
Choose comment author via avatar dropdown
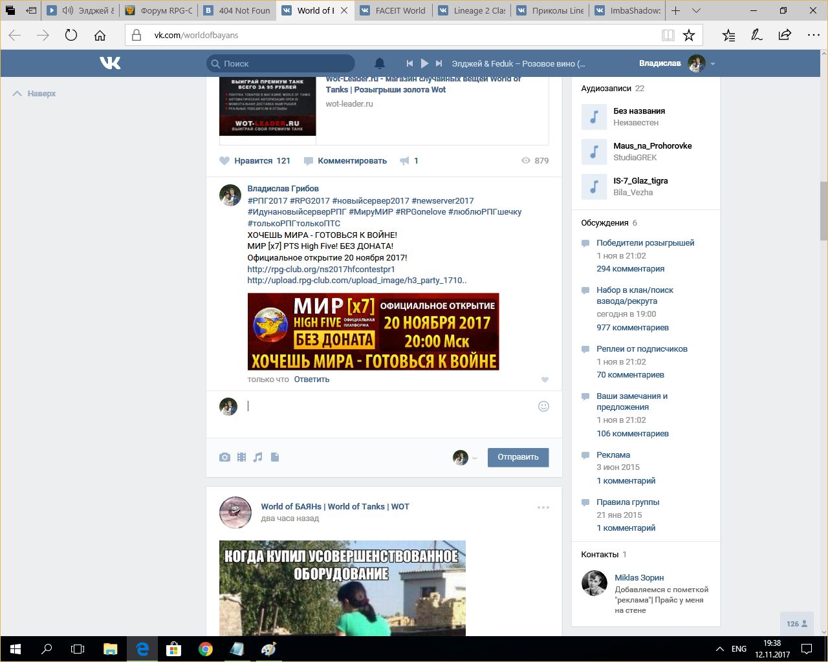pyautogui.click(x=464, y=458)
